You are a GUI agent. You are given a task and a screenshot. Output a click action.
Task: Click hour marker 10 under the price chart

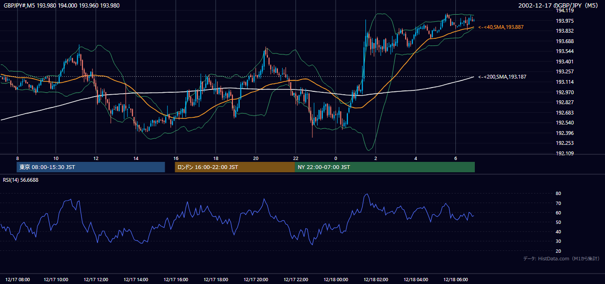tap(56, 158)
